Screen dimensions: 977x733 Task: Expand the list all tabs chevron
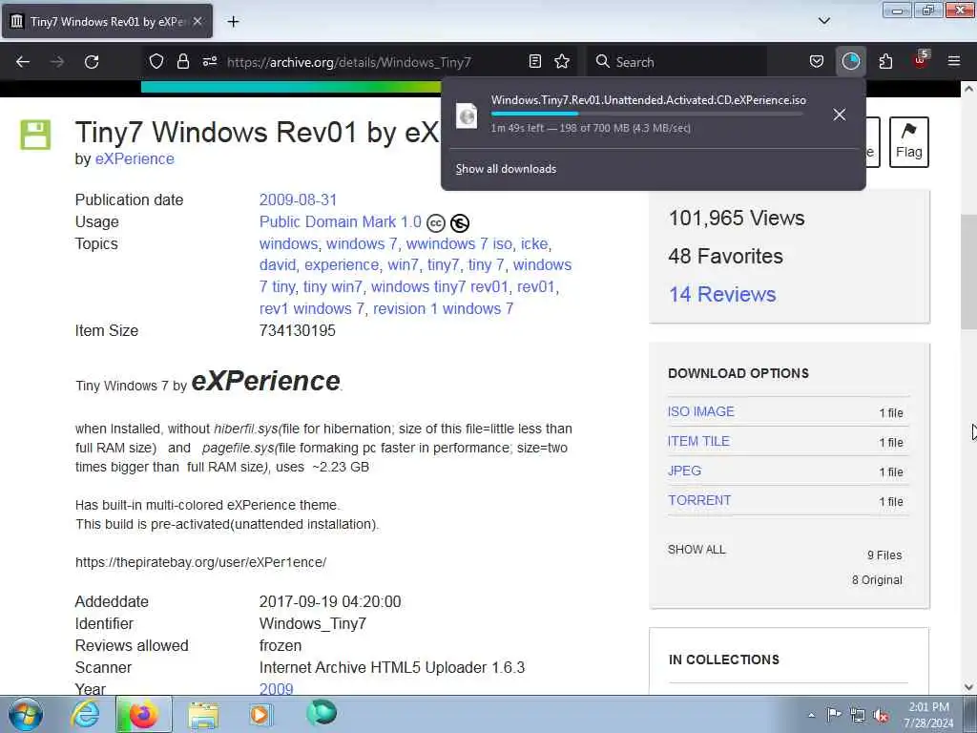click(x=823, y=21)
